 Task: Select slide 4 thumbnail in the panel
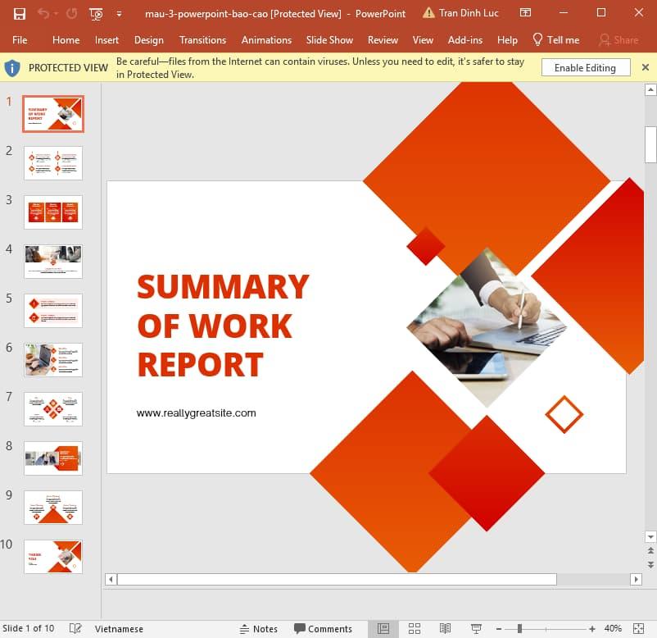coord(52,261)
